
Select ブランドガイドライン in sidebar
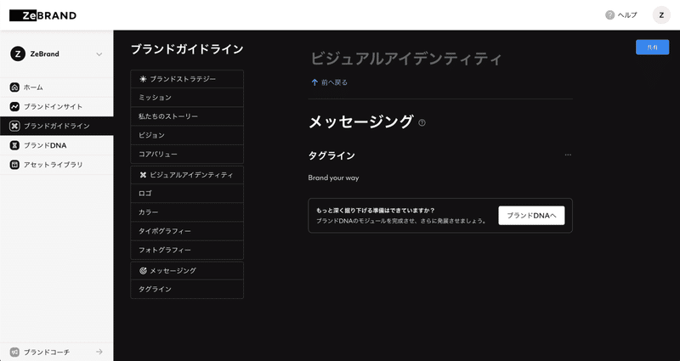point(56,126)
